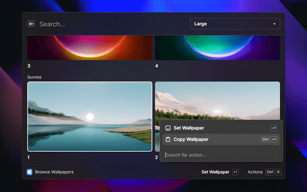Focus the 'Search for action' field
Viewport: 307px width, 192px height.
click(221, 155)
